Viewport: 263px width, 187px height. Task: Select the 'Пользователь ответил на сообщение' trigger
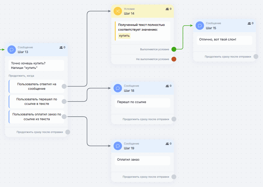[37, 86]
